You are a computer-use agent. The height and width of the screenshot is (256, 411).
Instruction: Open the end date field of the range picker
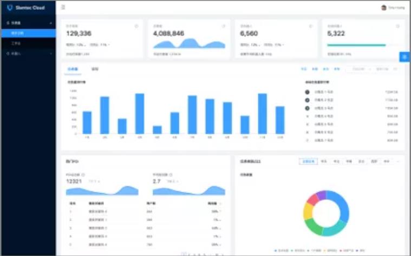point(382,69)
